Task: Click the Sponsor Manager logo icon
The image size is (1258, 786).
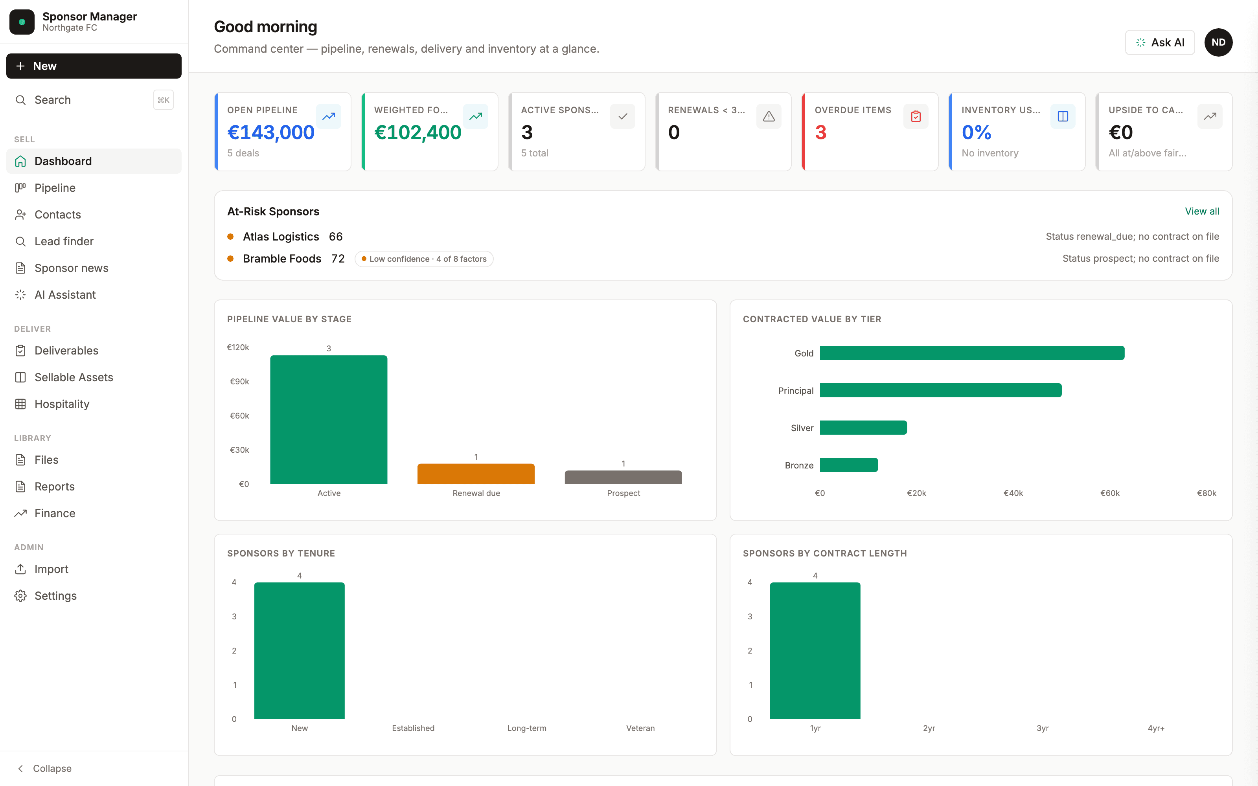Action: pyautogui.click(x=22, y=22)
